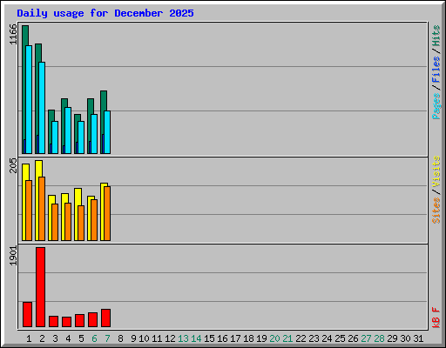Click the 205 axis value
This screenshot has height=348, width=446.
pyautogui.click(x=13, y=165)
